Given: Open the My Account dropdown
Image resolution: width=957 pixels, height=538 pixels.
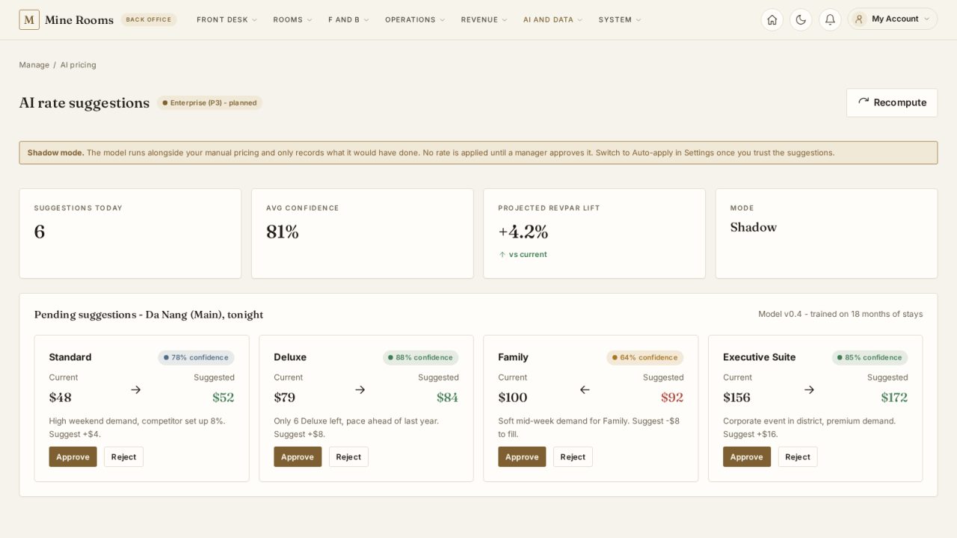Looking at the screenshot, I should click(x=893, y=19).
